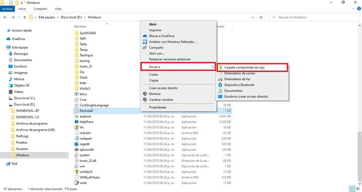The width and height of the screenshot is (362, 192).
Task: Click the Cambiar nombre shield icon
Action: tap(145, 100)
